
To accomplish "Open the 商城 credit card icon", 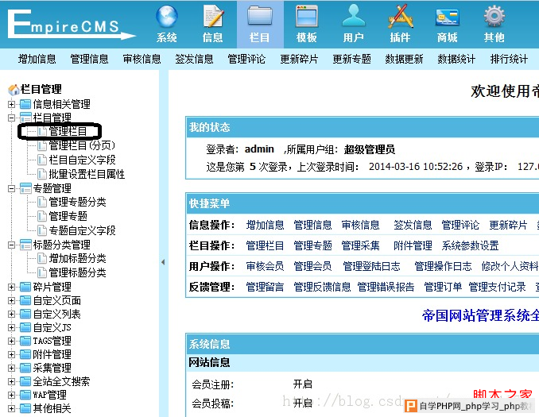I will tap(448, 17).
